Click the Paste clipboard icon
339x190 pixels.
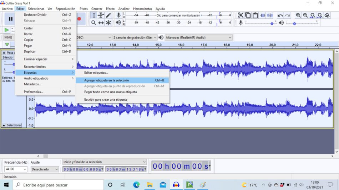pyautogui.click(x=255, y=15)
